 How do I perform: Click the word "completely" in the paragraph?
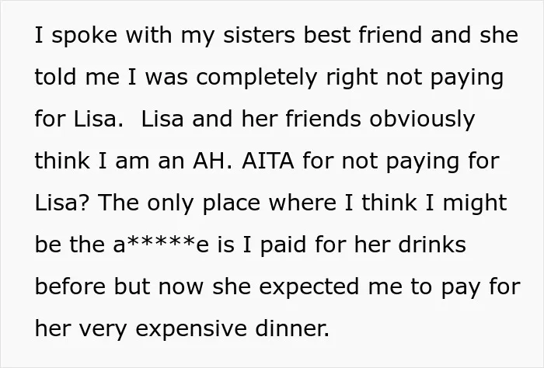click(x=256, y=79)
